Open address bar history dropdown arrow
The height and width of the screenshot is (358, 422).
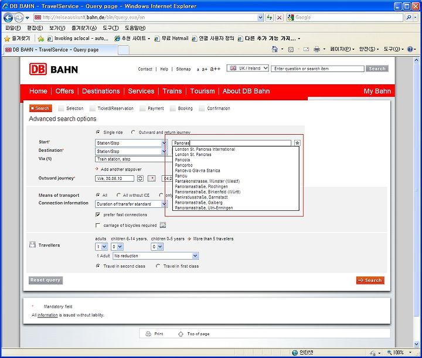coord(260,18)
